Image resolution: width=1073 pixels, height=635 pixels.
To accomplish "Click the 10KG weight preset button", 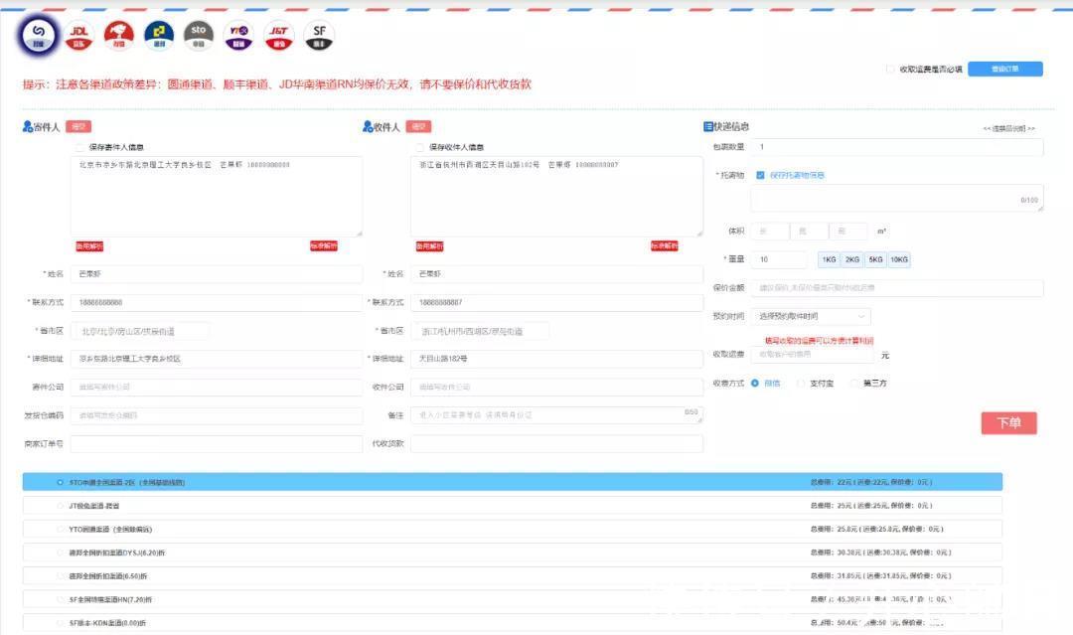I will [x=898, y=259].
